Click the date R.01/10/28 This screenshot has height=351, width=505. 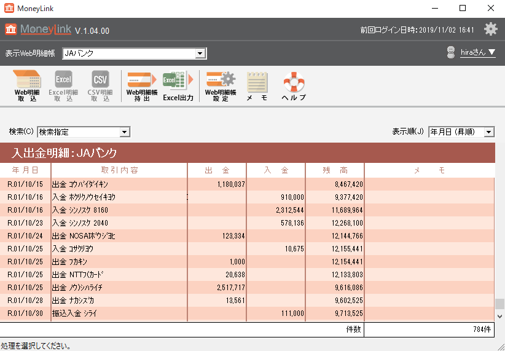coord(25,301)
